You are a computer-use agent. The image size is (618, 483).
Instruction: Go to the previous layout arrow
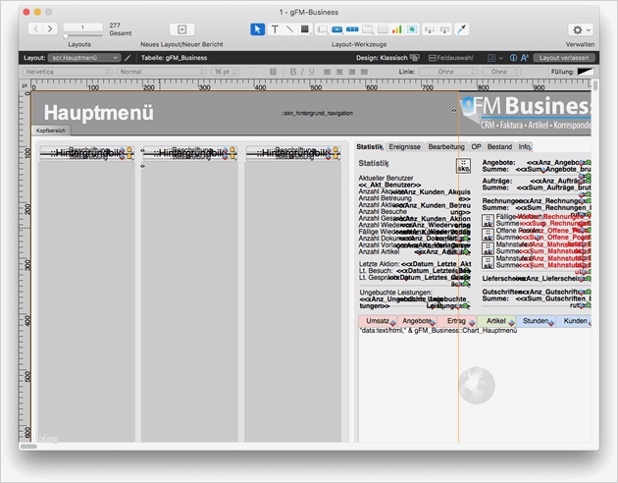pos(36,28)
